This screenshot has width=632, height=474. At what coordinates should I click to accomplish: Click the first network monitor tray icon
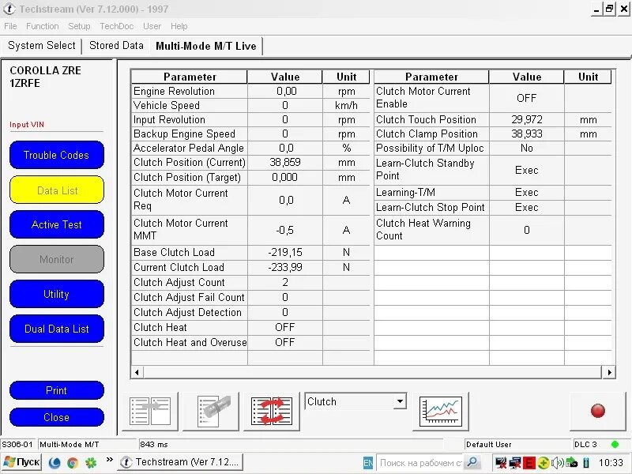[501, 463]
